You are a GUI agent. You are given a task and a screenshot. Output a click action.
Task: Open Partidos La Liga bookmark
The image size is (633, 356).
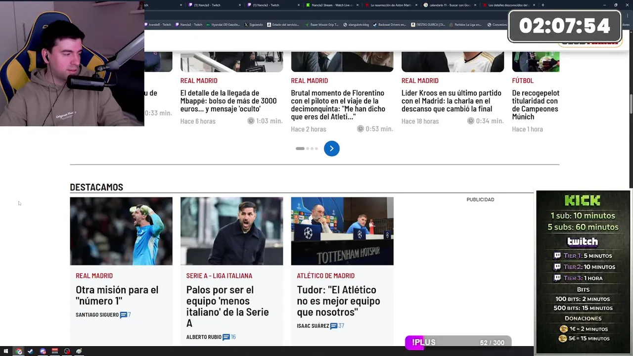465,24
